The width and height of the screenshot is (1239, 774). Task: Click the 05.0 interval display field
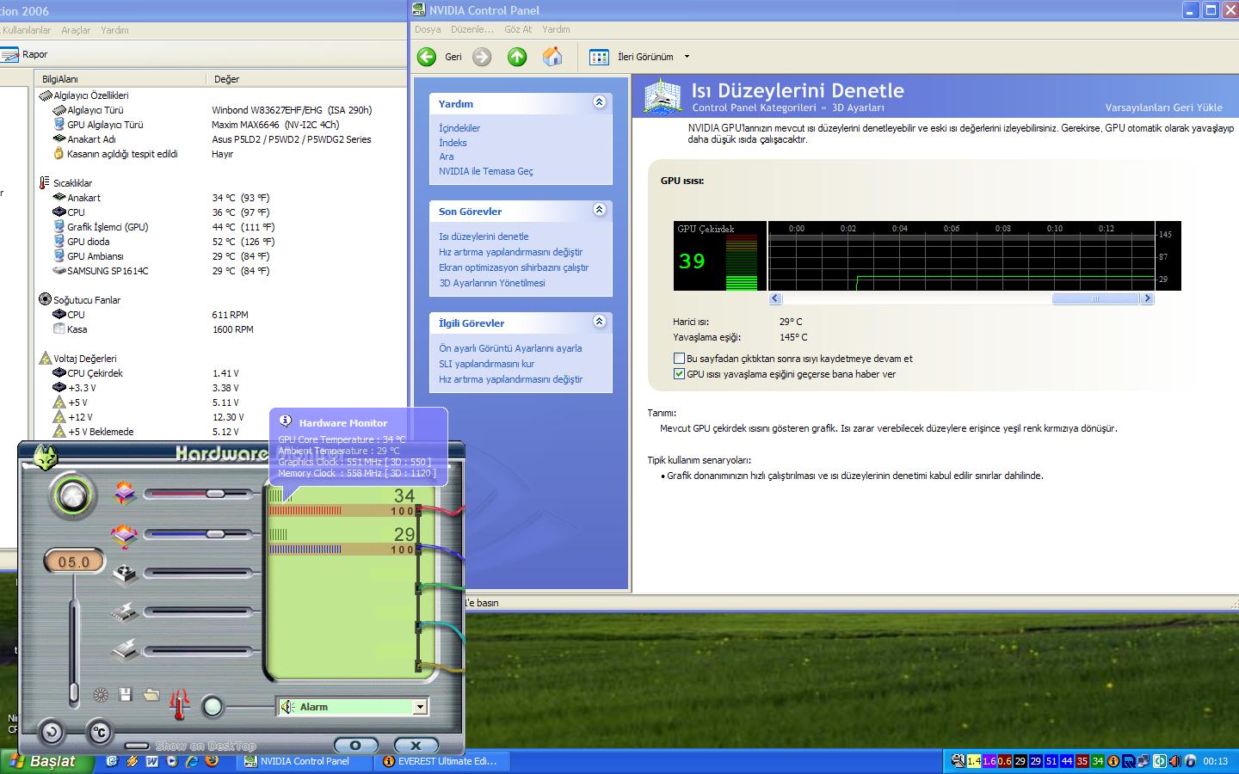pyautogui.click(x=74, y=562)
